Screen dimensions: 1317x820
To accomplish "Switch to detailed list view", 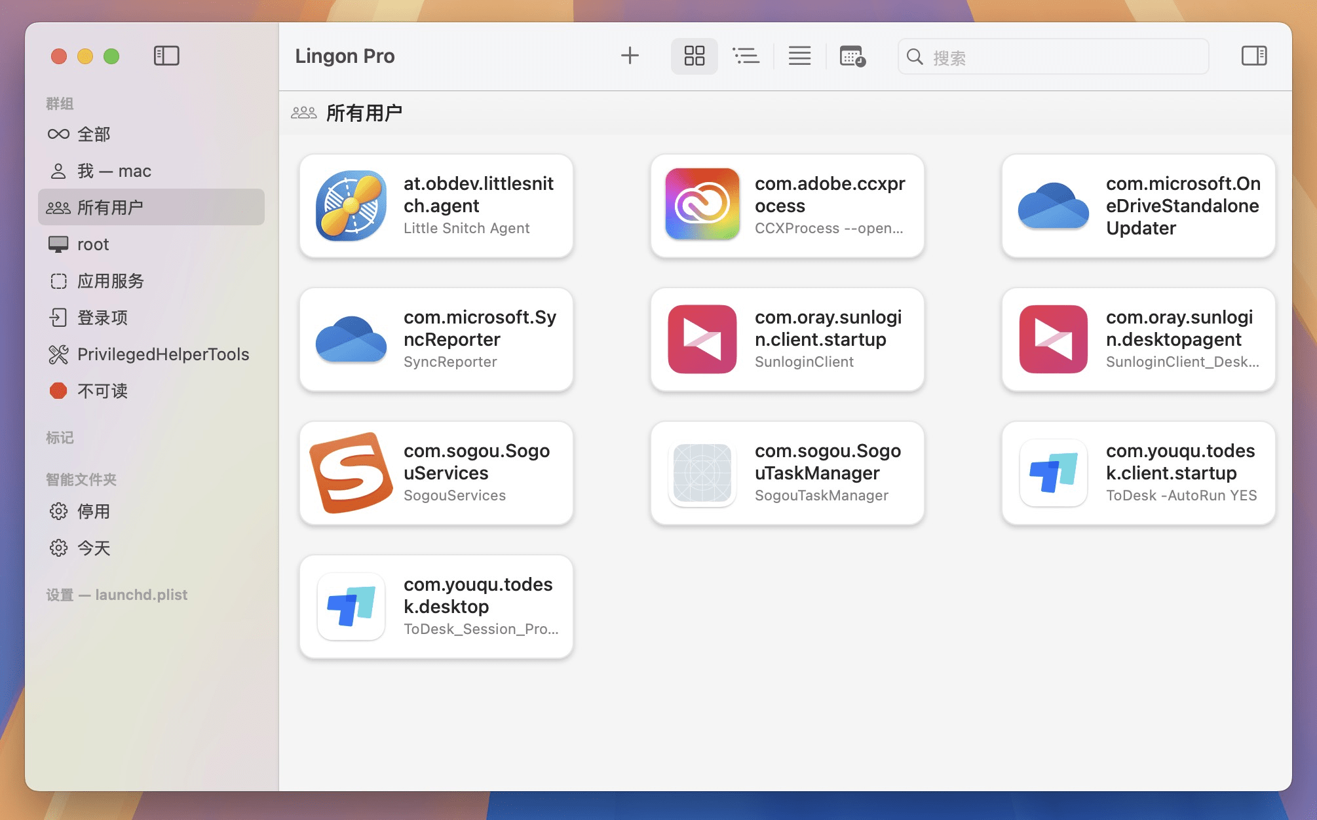I will 746,56.
